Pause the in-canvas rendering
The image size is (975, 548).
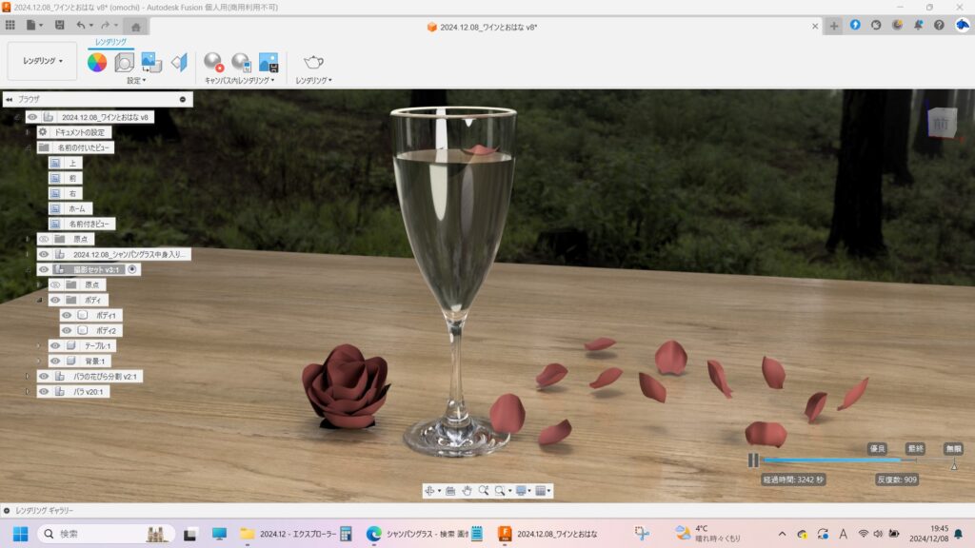pos(752,460)
